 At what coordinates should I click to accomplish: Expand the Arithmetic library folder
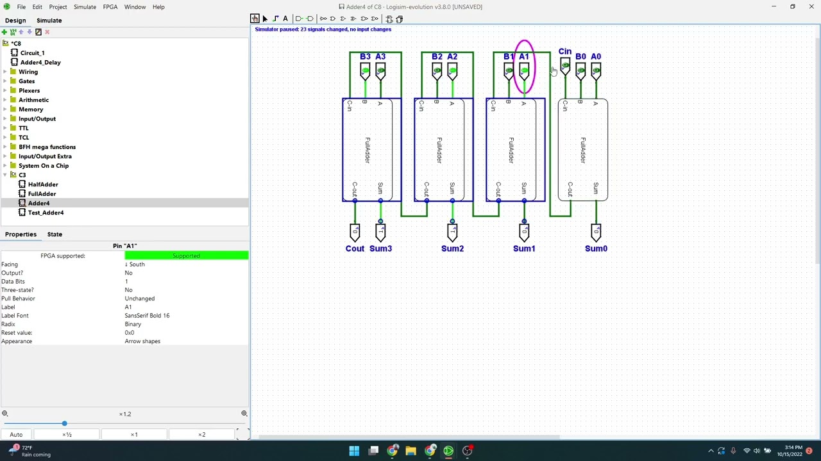tap(5, 100)
